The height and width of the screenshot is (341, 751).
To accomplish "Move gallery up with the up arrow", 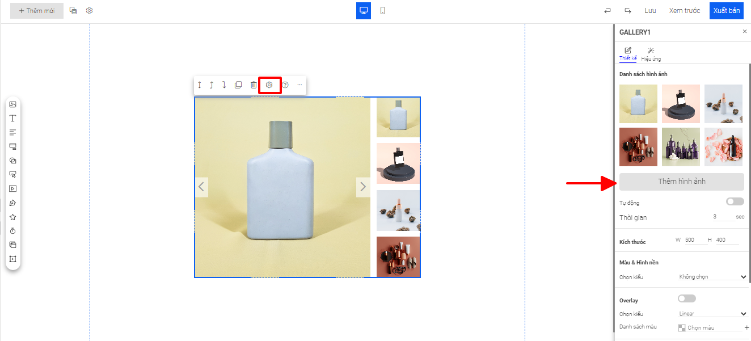I will (212, 85).
